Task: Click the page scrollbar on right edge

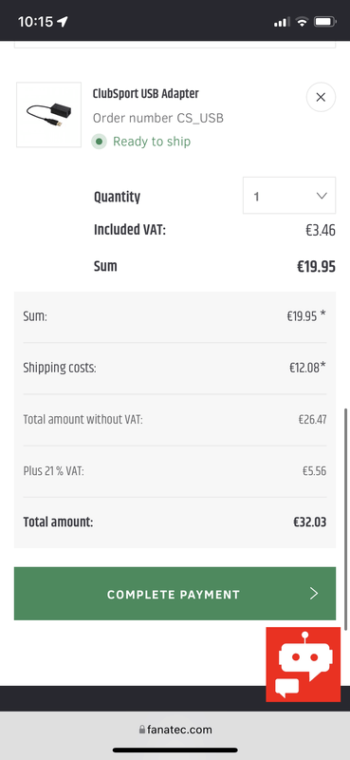Action: (x=346, y=519)
